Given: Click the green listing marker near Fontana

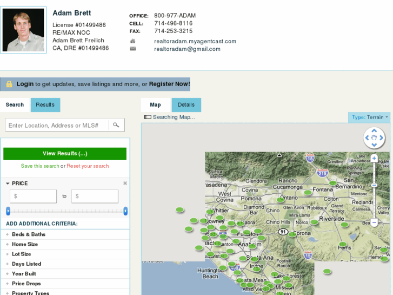Looking at the screenshot, I should tap(308, 192).
